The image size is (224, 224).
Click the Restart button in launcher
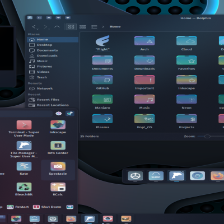18,207
